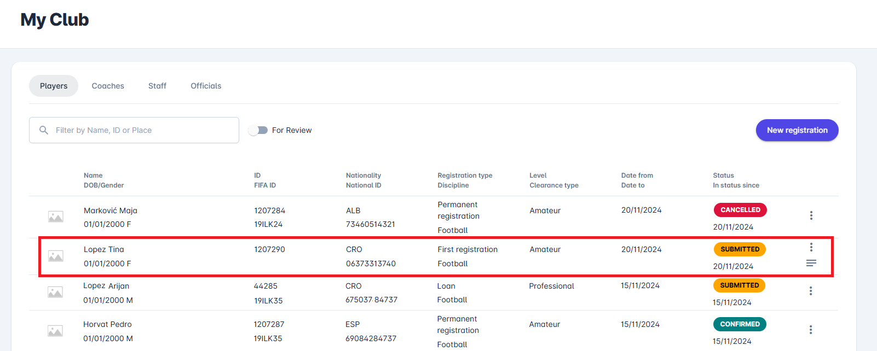Click the CANCELLED status badge
877x351 pixels.
pos(740,210)
